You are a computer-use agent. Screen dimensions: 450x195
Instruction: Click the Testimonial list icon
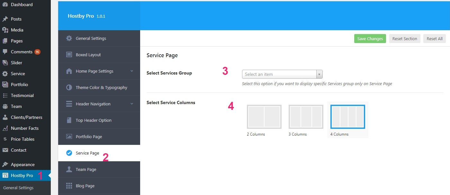pos(5,95)
